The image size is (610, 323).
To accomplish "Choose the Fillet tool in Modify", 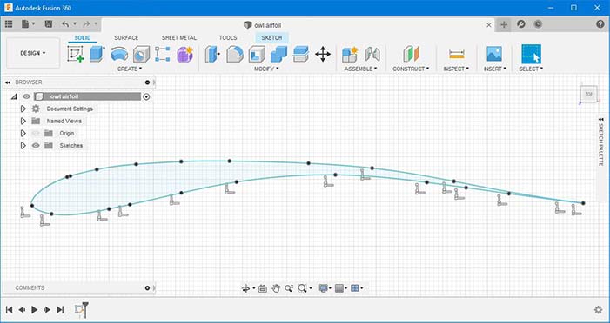I will tap(235, 54).
